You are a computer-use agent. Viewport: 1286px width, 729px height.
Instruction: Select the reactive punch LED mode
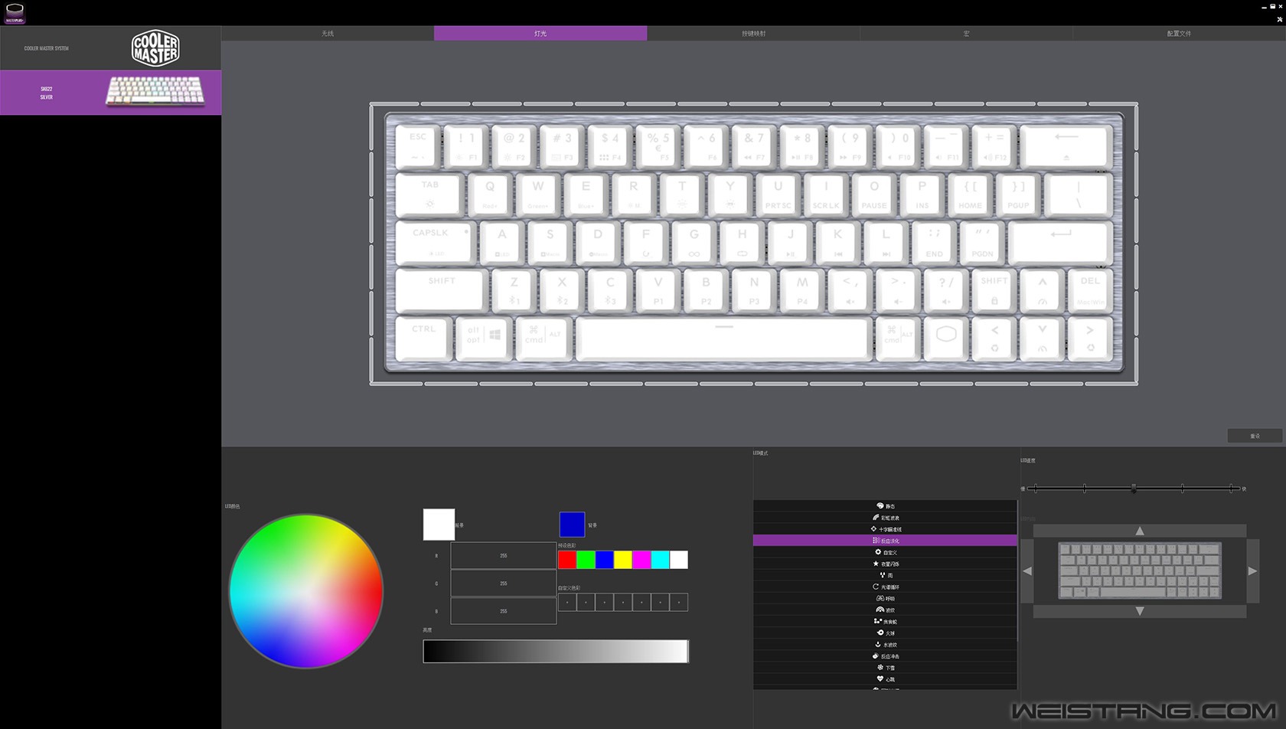click(885, 655)
